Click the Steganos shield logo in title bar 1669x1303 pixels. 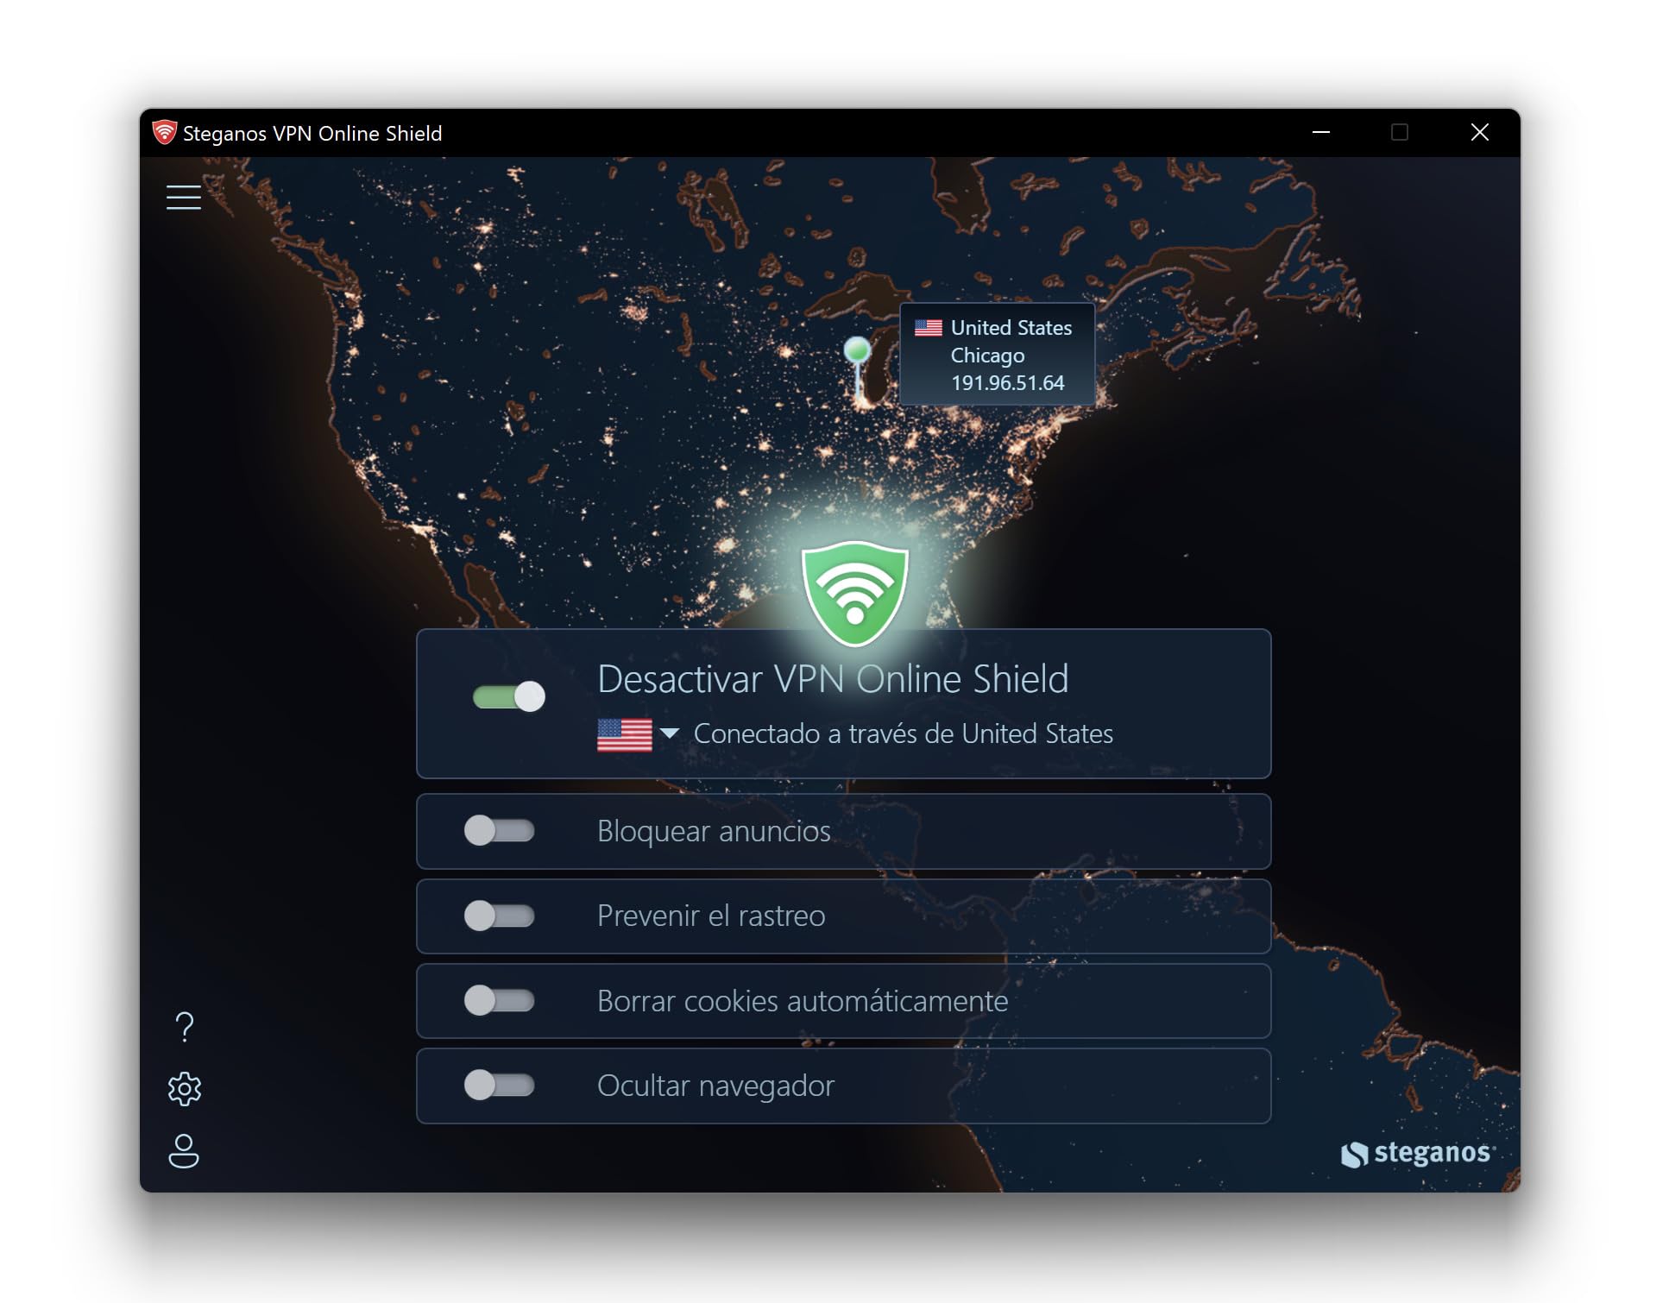164,133
